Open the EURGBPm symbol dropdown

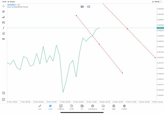12,5
